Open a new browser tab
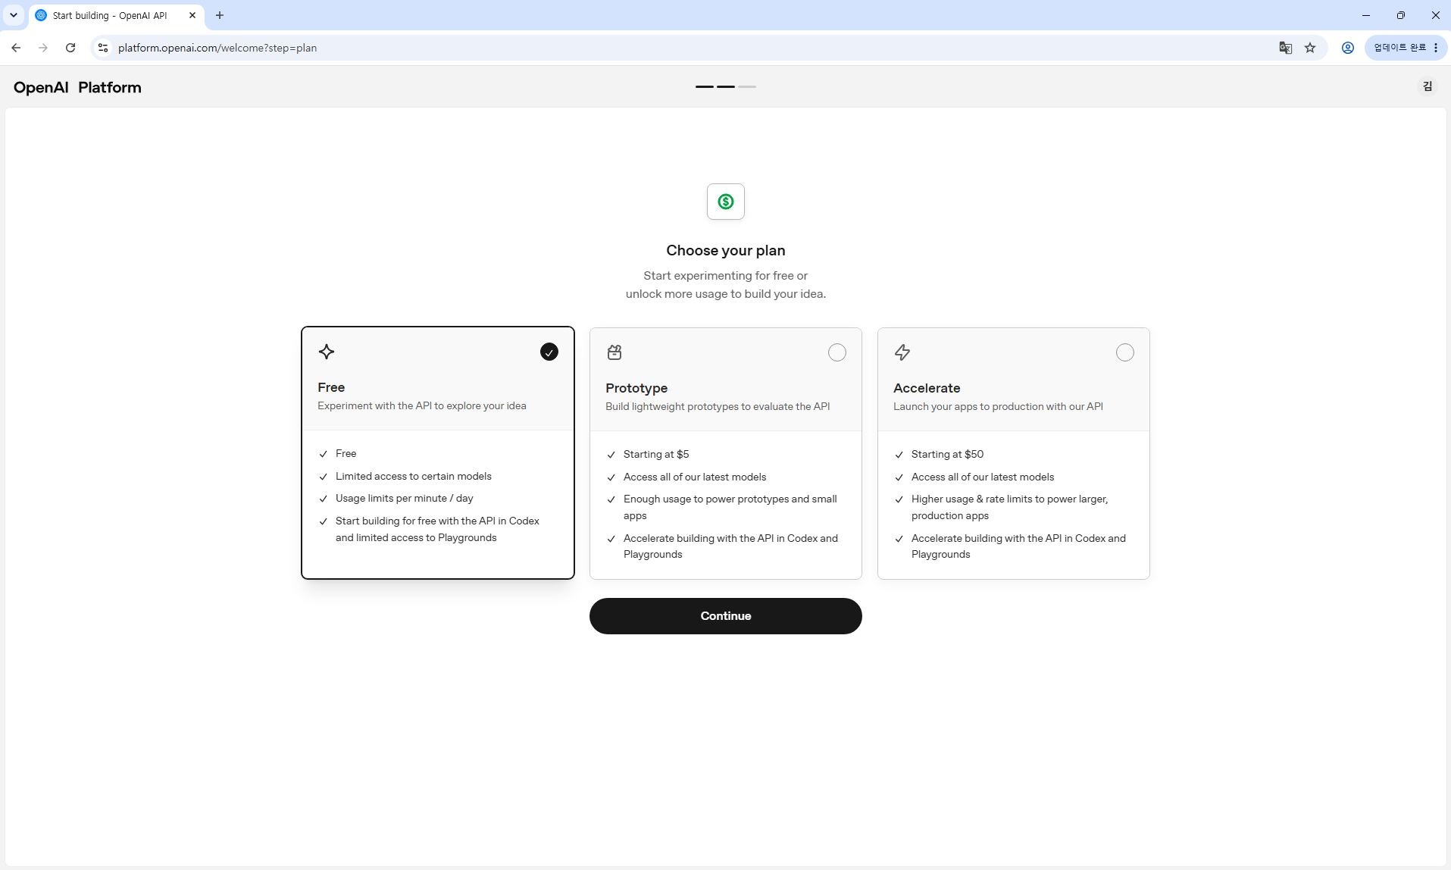The width and height of the screenshot is (1451, 870). click(220, 15)
